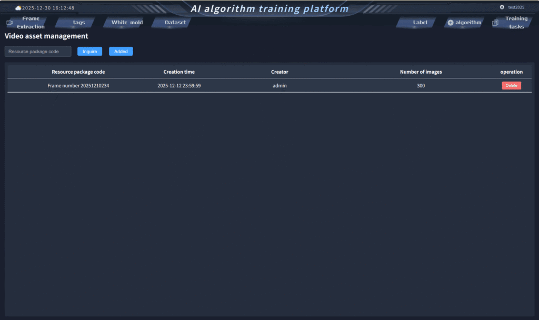The image size is (539, 320).
Task: Click the stacked pages icon by Training tasks
Action: tap(495, 23)
